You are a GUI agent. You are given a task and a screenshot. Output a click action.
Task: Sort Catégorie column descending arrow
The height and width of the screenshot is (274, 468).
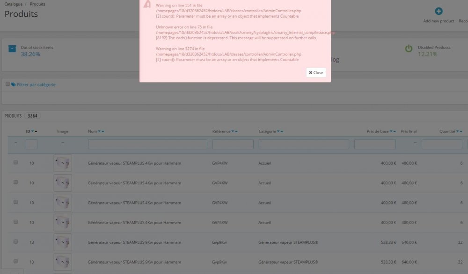coord(278,131)
